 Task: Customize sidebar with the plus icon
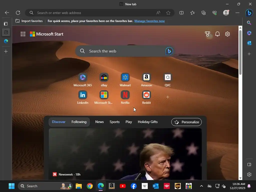tap(249, 54)
